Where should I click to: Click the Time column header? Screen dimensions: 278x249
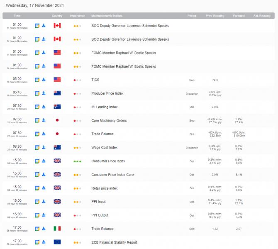[x=17, y=16]
